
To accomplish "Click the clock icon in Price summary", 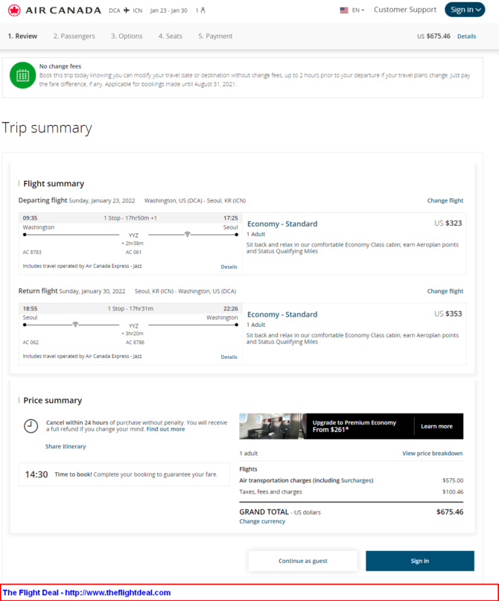I will pyautogui.click(x=31, y=426).
